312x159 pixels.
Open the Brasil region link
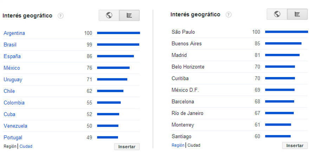point(10,45)
